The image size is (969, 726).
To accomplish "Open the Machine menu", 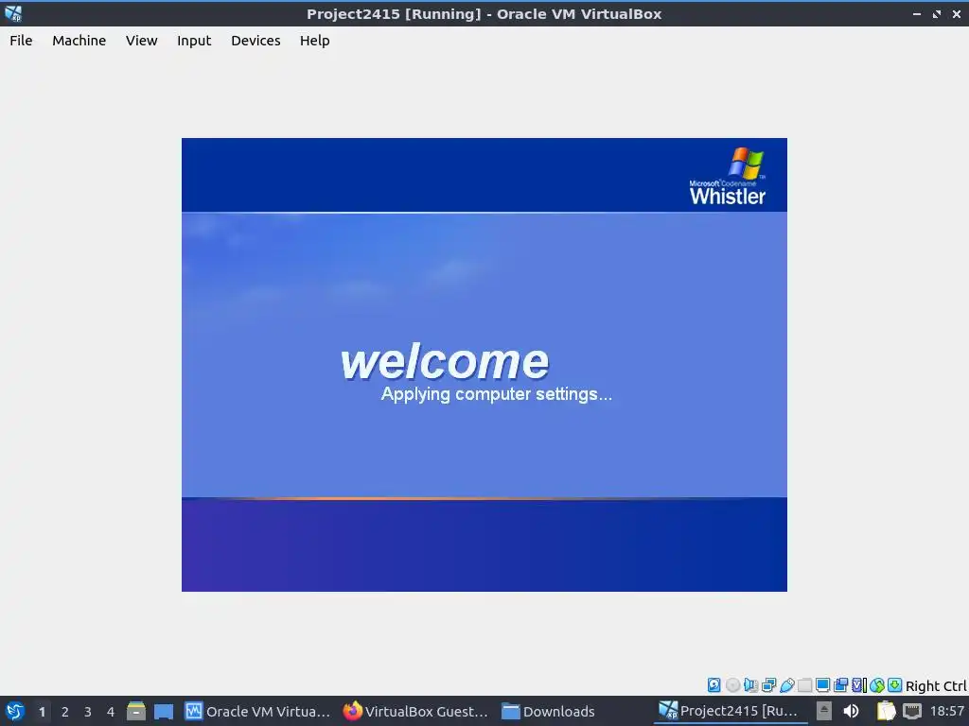I will click(x=79, y=40).
